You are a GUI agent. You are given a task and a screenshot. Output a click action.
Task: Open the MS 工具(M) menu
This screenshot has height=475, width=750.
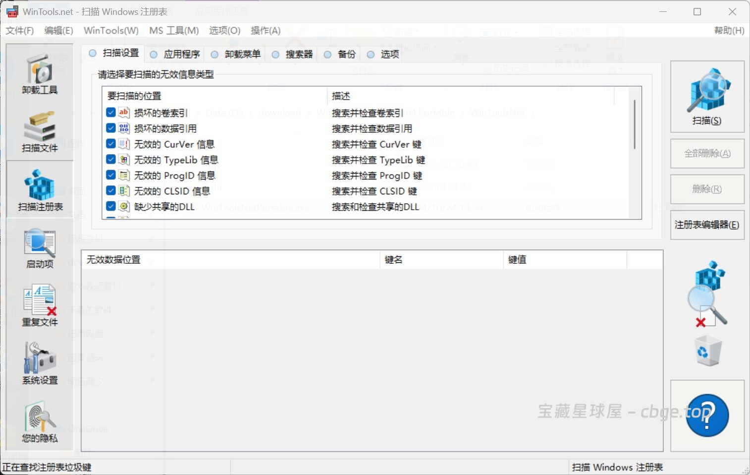pyautogui.click(x=174, y=31)
